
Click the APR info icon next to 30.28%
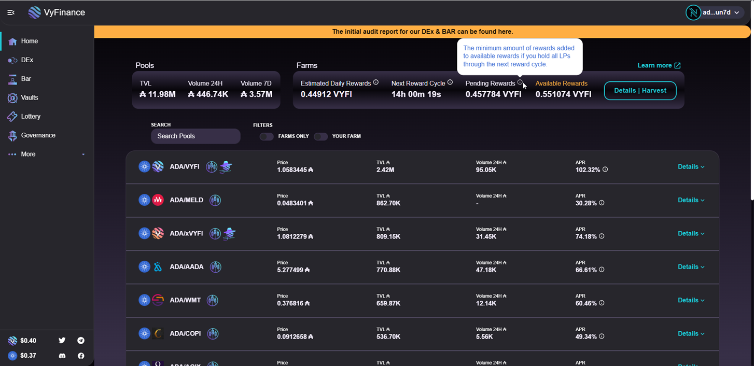pyautogui.click(x=602, y=203)
